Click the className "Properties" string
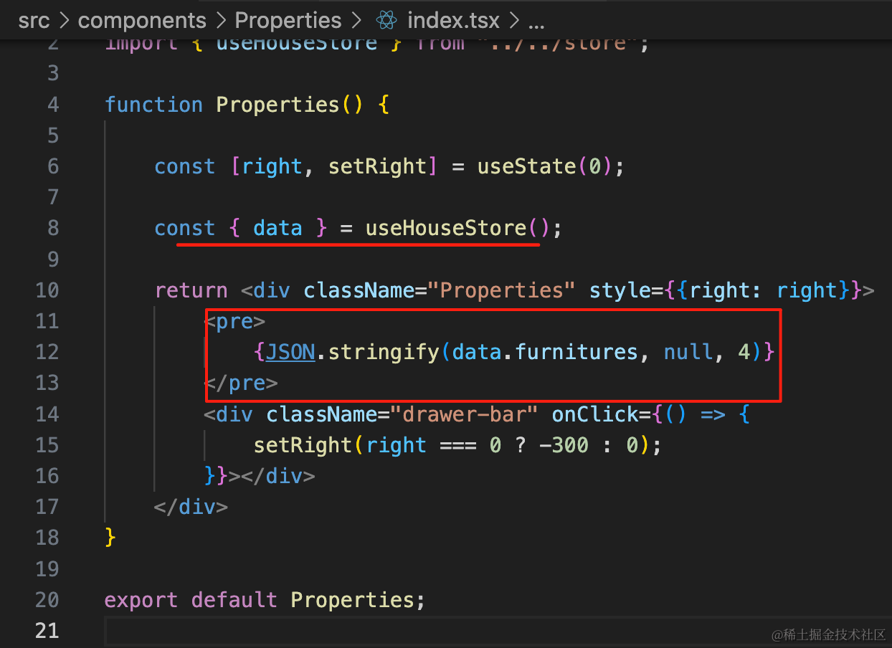 [502, 290]
